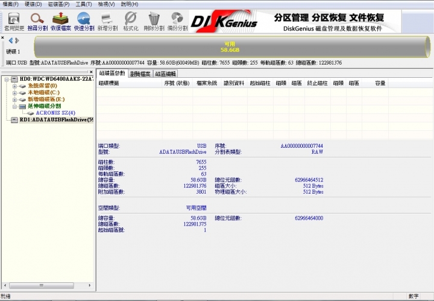434x301 pixels.
Task: Select 本地磁碟(C:) in the disk tree
Action: 44,92
